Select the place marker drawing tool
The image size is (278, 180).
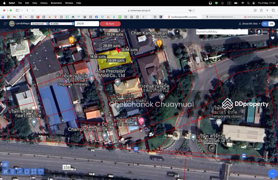coord(13,172)
